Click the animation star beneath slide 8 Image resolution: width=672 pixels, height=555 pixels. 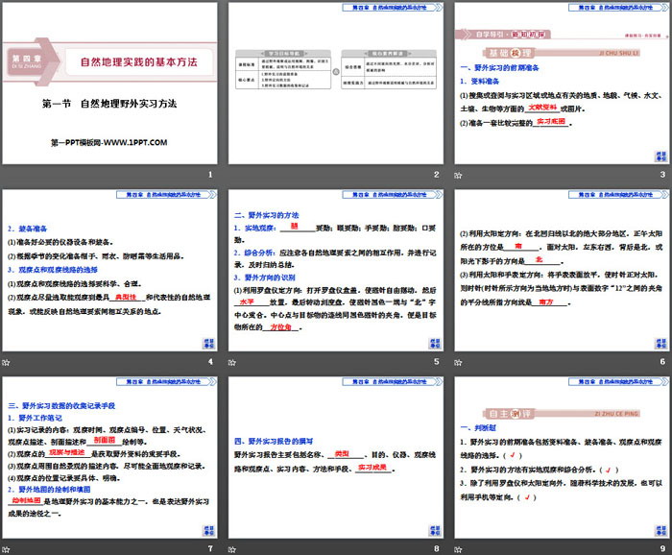pos(232,548)
